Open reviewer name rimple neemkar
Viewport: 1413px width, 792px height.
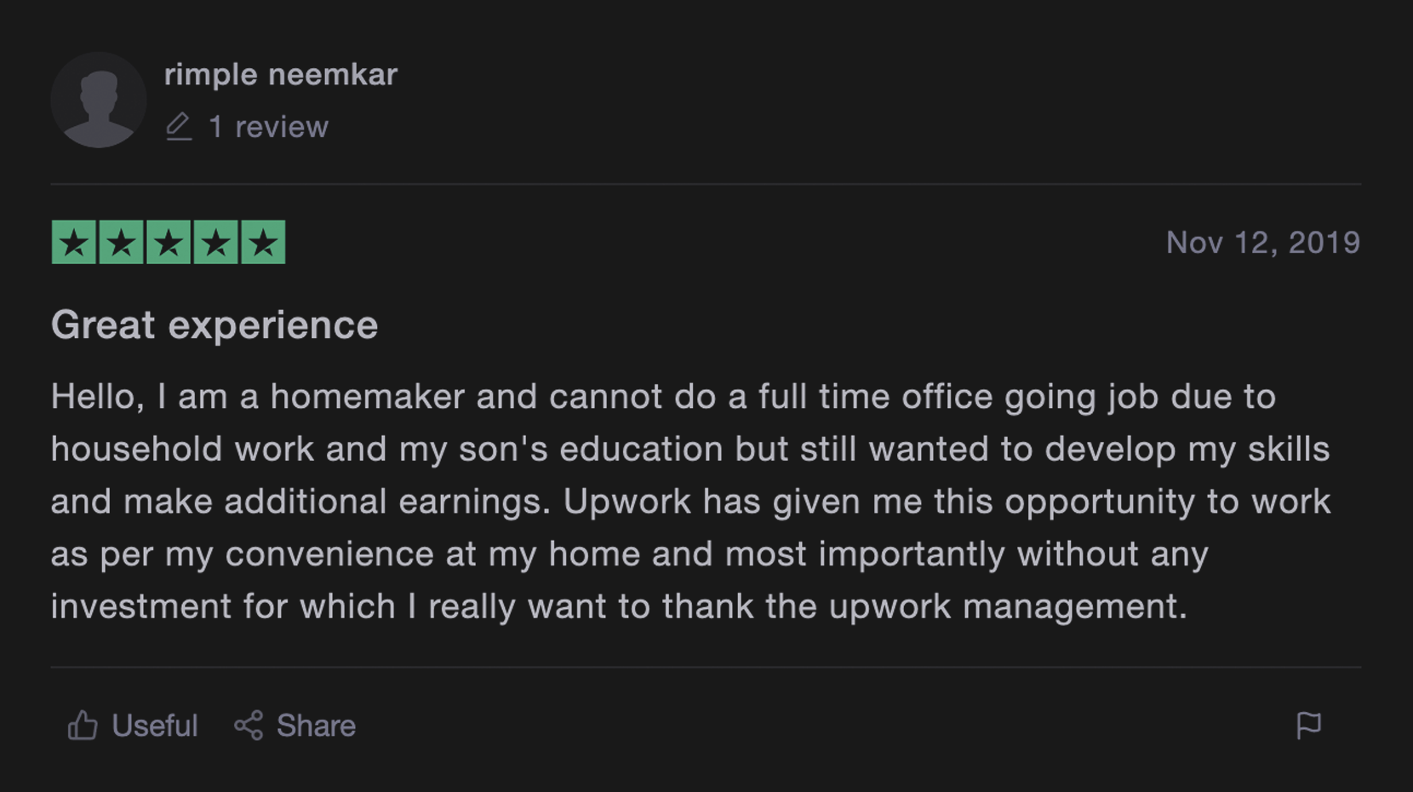(x=281, y=75)
